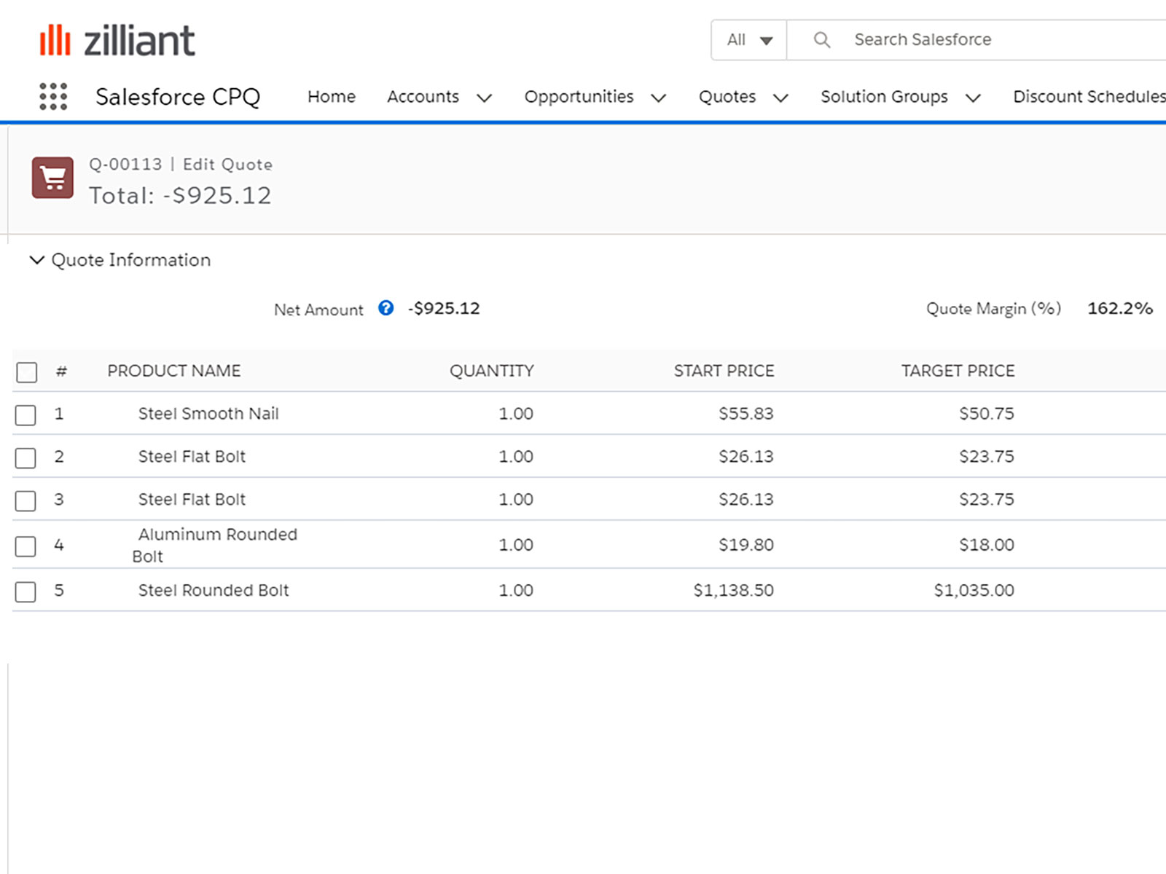Click the quantity 1.00 for Steel Smooth Nail
1166x874 pixels.
pyautogui.click(x=516, y=414)
